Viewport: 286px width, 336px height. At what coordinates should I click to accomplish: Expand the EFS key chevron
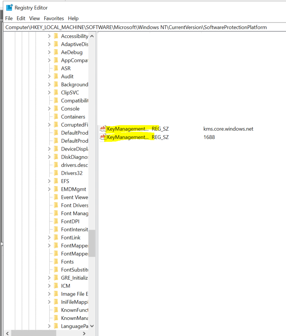[49, 181]
